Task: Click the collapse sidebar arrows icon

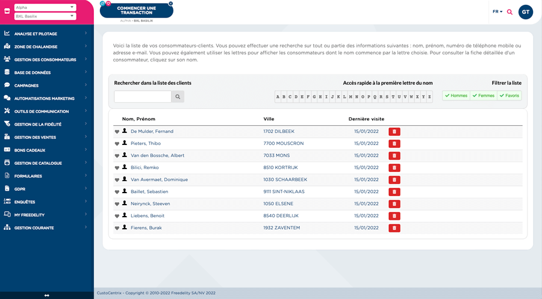Action: pyautogui.click(x=47, y=295)
